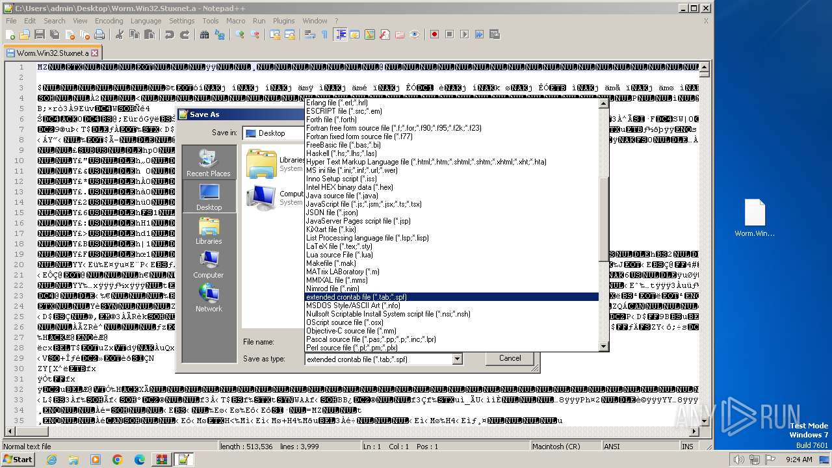Click the Open file toolbar icon
This screenshot has width=832, height=468.
coord(25,34)
